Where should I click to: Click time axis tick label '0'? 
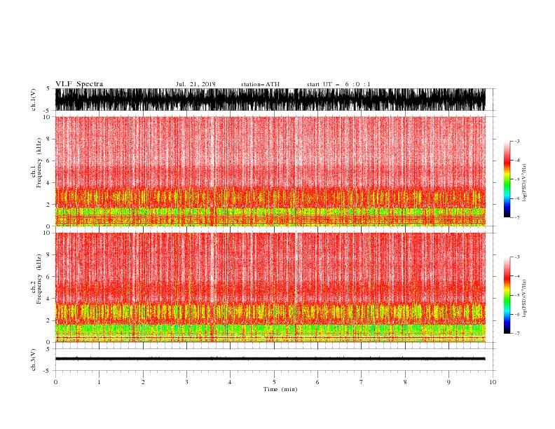[55, 382]
